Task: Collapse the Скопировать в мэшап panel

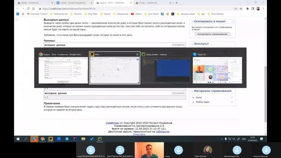Action: [x=233, y=22]
